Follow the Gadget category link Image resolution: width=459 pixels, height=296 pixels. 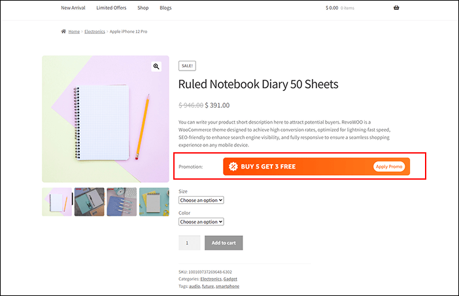coord(230,279)
